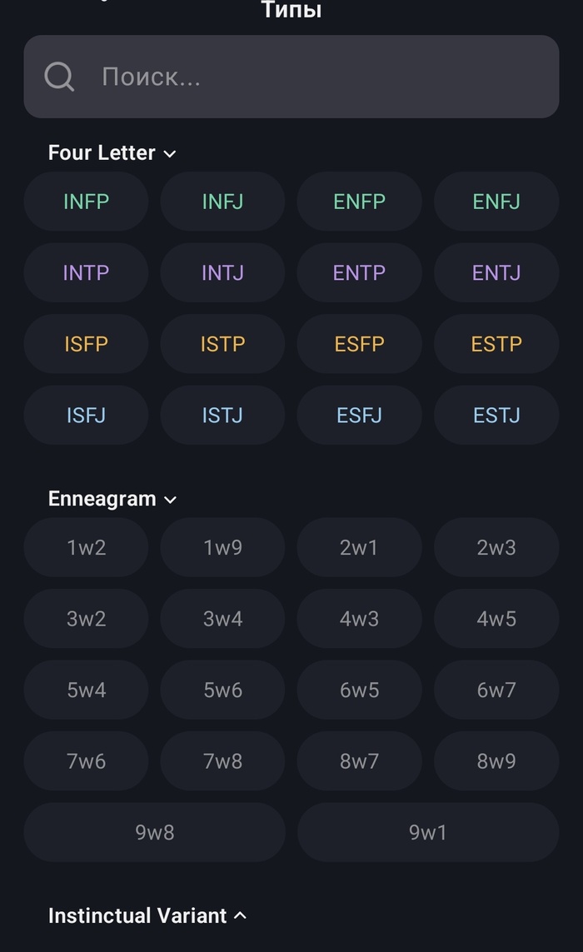
Task: Pick the ENFP type chip
Action: pos(359,202)
